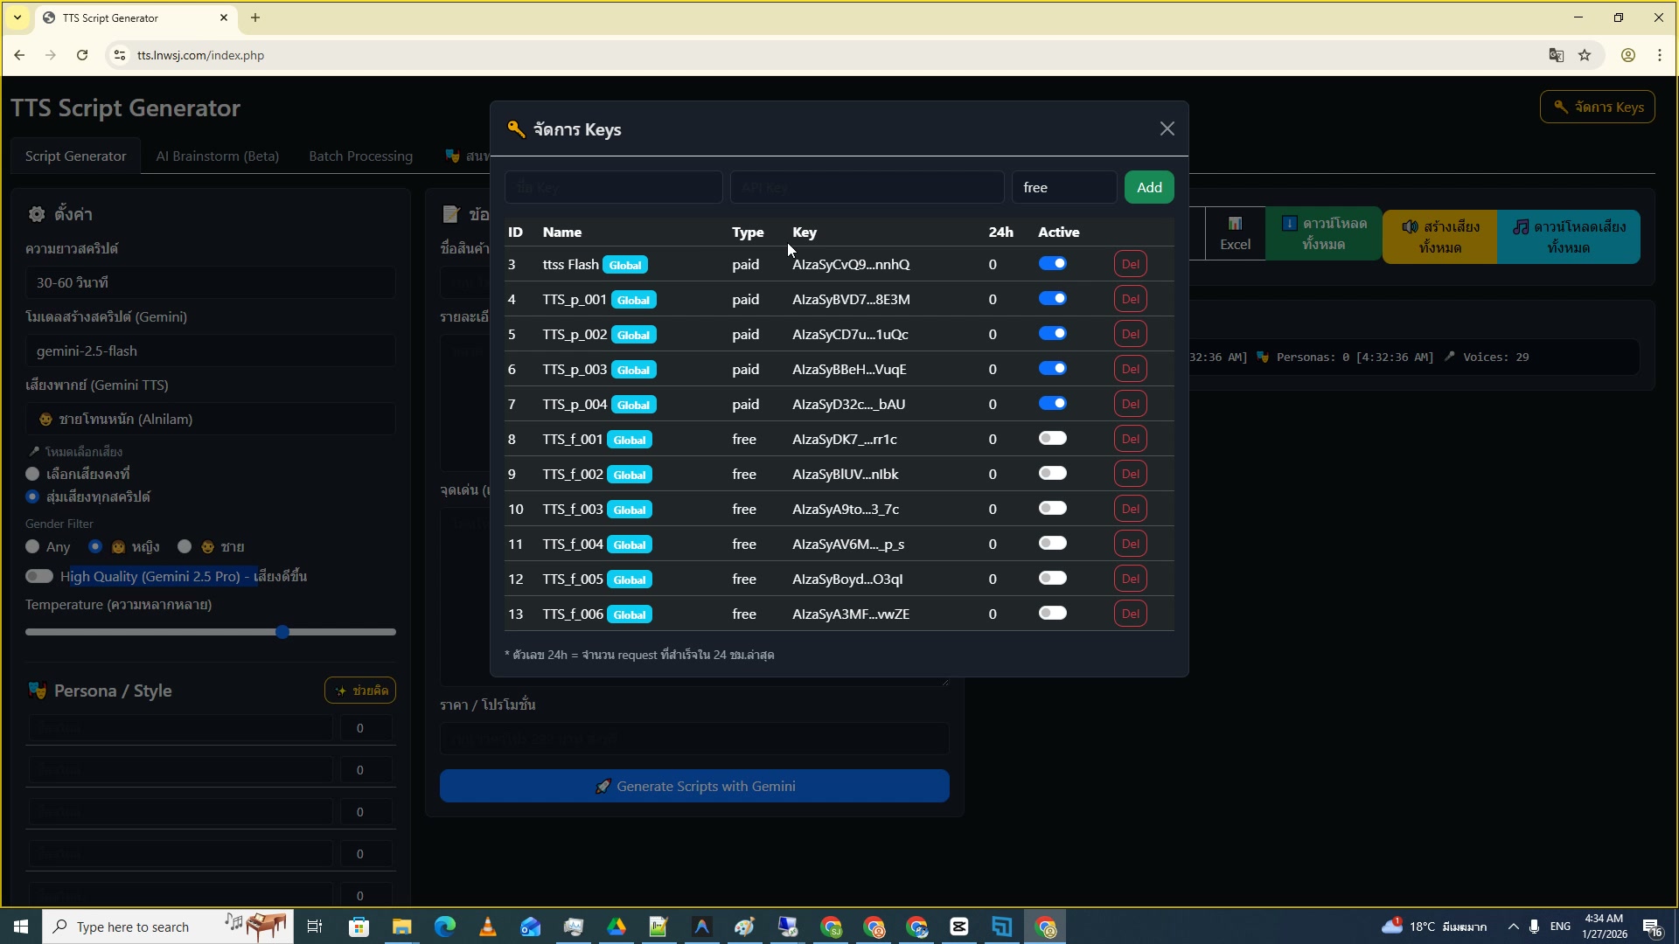The image size is (1679, 944).
Task: Open Microsoft Edge from the taskbar
Action: coord(444,927)
